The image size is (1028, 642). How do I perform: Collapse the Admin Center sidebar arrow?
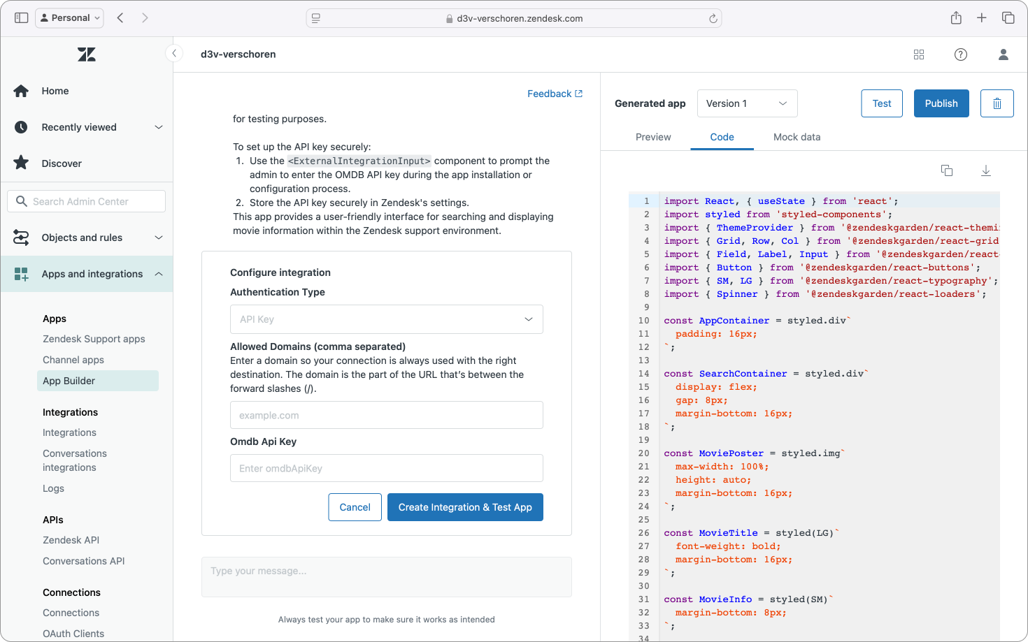coord(174,53)
